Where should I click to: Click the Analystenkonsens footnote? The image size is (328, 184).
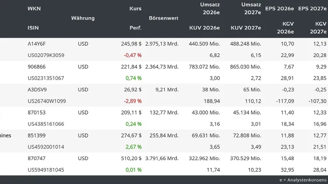303,180
